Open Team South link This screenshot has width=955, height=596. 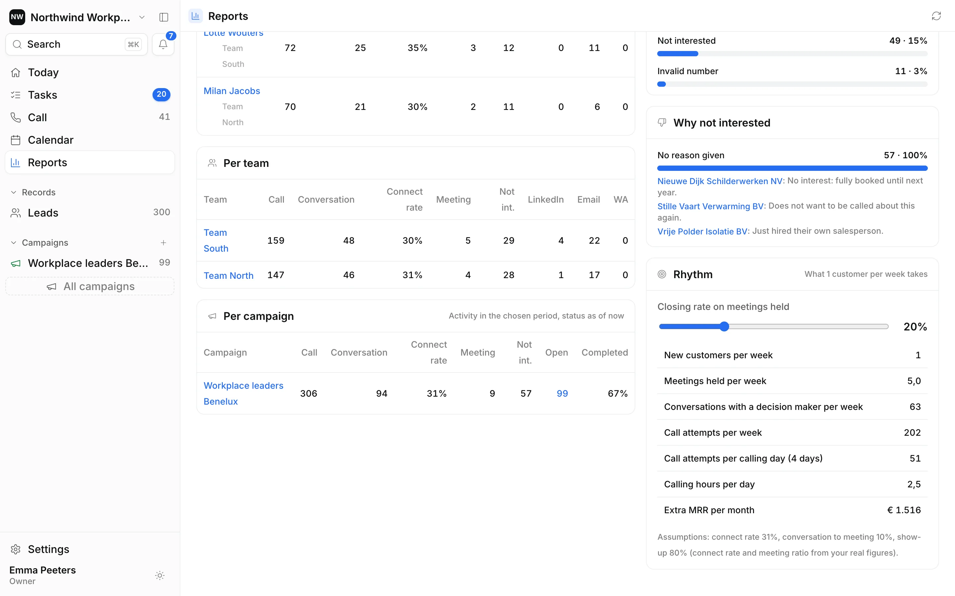pyautogui.click(x=216, y=240)
